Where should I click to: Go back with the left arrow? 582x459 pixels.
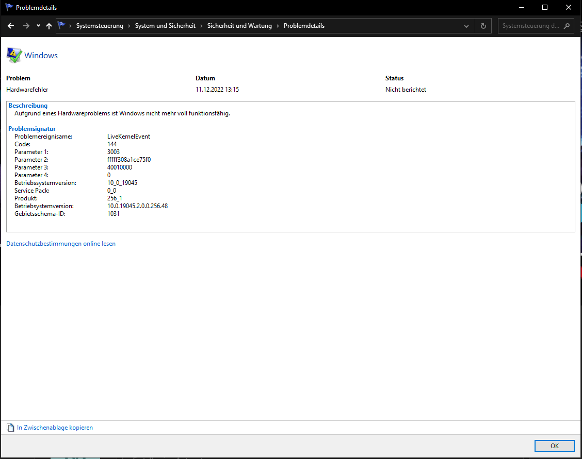(11, 26)
